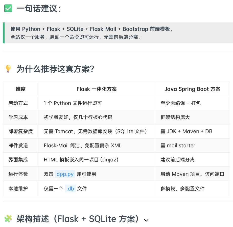This screenshot has width=233, height=227.
Task: Click the heading 为什么推荐这套方案?
Action: coord(55,69)
